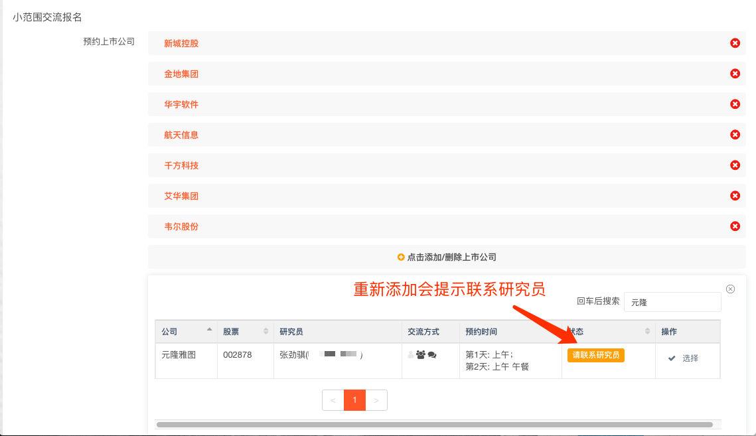Click the 第2天: 上午 午餐 booking time text
This screenshot has height=436, width=756.
coord(497,366)
